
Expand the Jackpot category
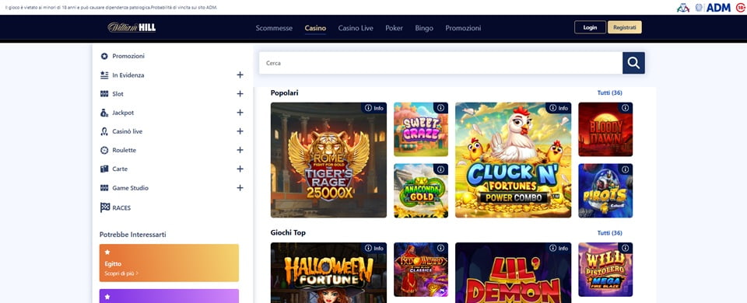pos(240,112)
